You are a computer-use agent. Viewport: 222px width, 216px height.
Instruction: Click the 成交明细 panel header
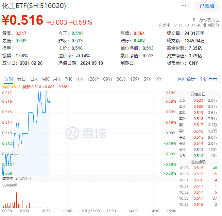198,162
